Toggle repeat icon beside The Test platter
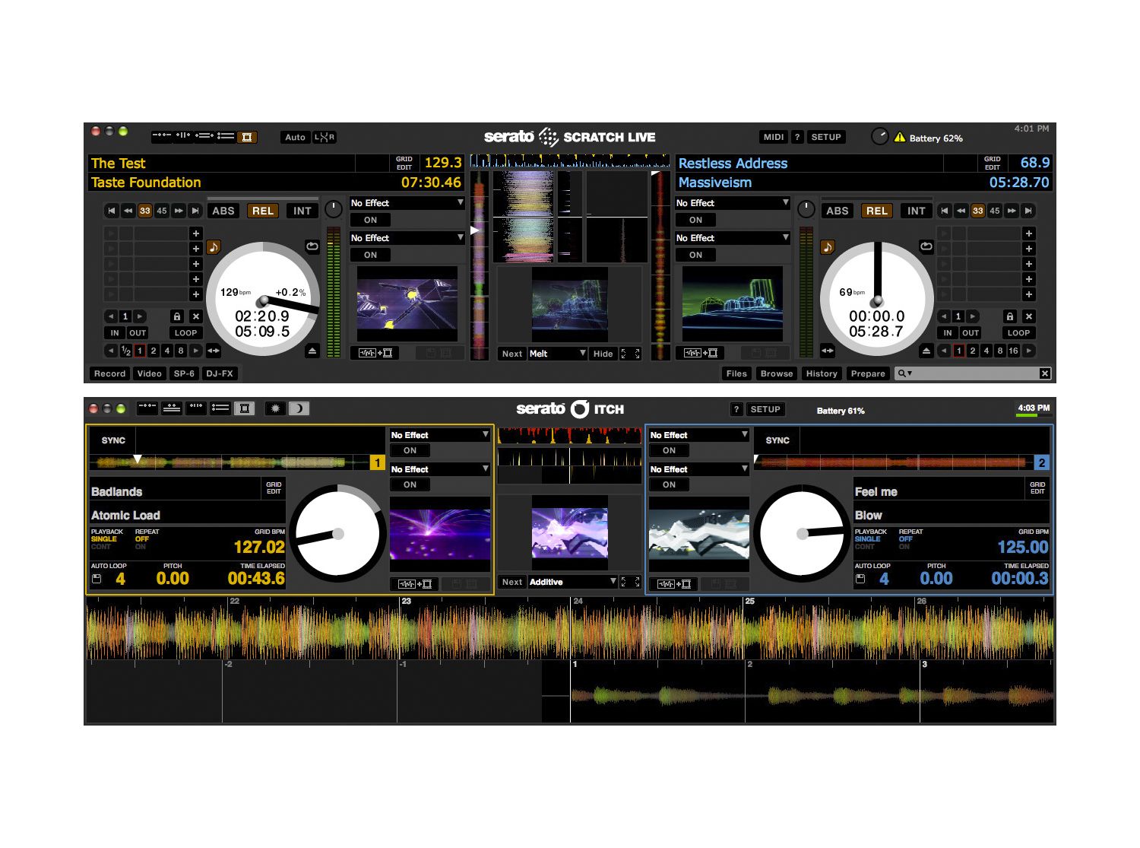1140x848 pixels. tap(312, 246)
